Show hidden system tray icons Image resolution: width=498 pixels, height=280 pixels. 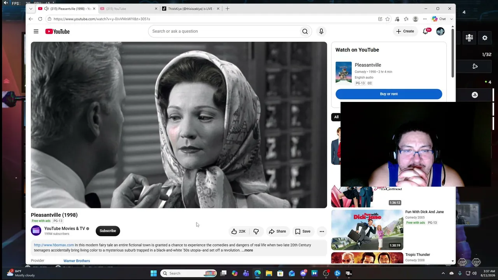tap(443, 273)
